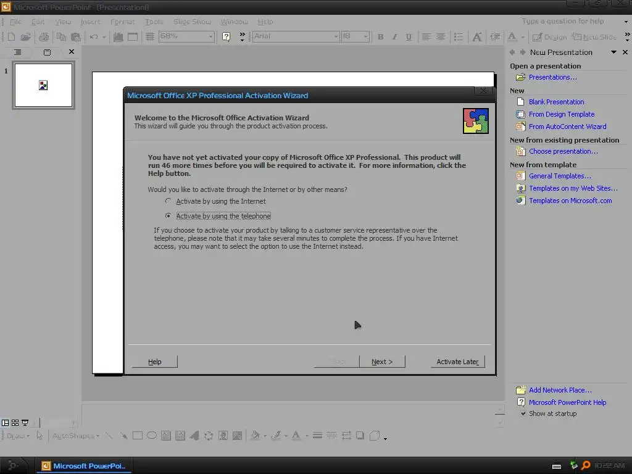Open the font size dropdown
This screenshot has width=632, height=474.
(365, 36)
